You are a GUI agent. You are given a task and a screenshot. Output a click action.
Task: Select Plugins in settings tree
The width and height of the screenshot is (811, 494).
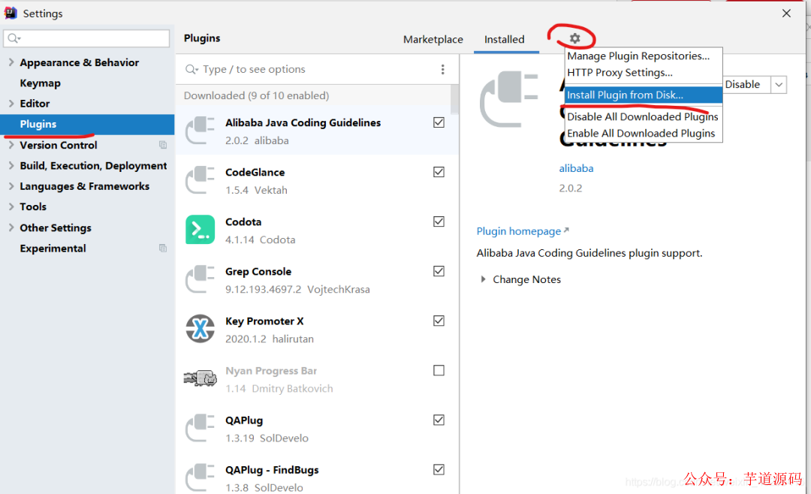pyautogui.click(x=87, y=124)
